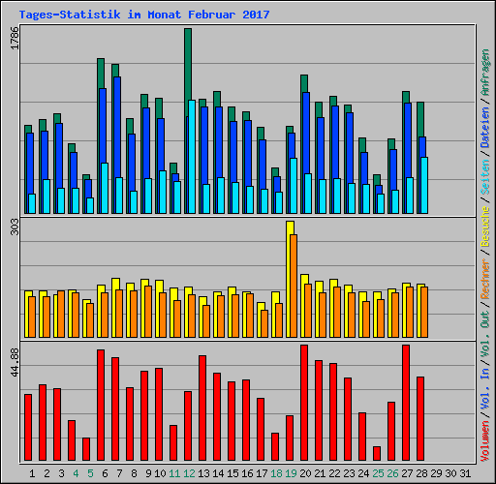Click the title 'Tages-Statistik im Monat Februar 2017'
The width and height of the screenshot is (496, 484).
(x=144, y=15)
